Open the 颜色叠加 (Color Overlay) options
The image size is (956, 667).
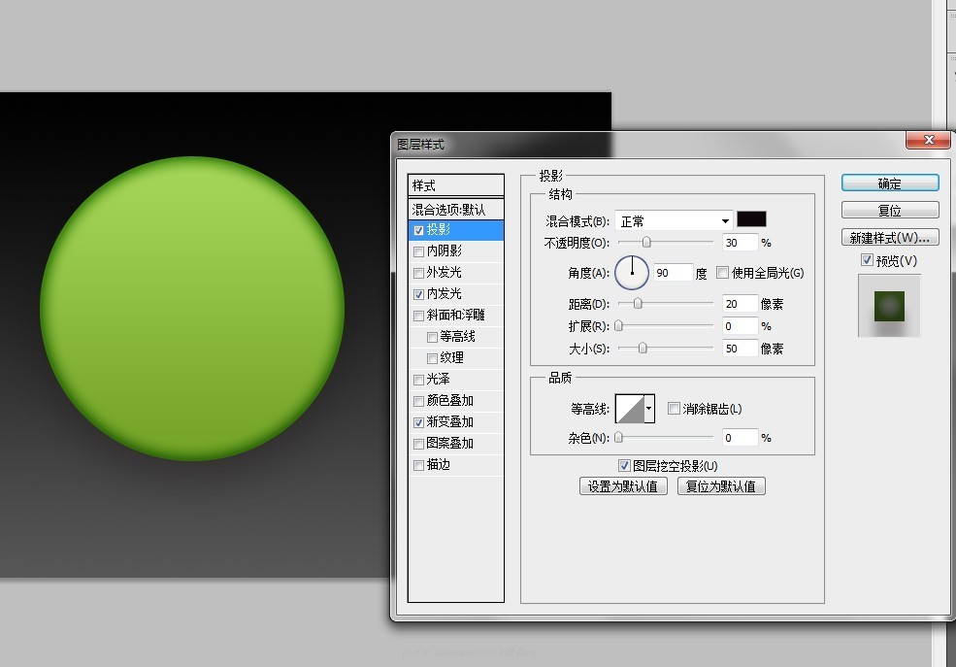coord(446,400)
